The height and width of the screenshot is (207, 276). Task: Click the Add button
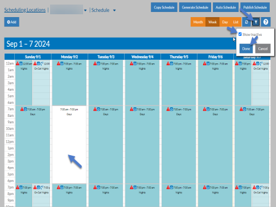[x=12, y=22]
